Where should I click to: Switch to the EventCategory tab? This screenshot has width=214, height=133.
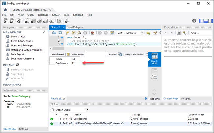pyautogui.click(x=75, y=27)
